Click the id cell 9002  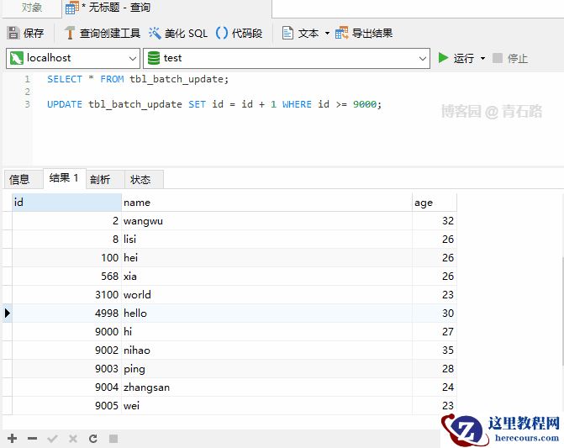pyautogui.click(x=67, y=350)
